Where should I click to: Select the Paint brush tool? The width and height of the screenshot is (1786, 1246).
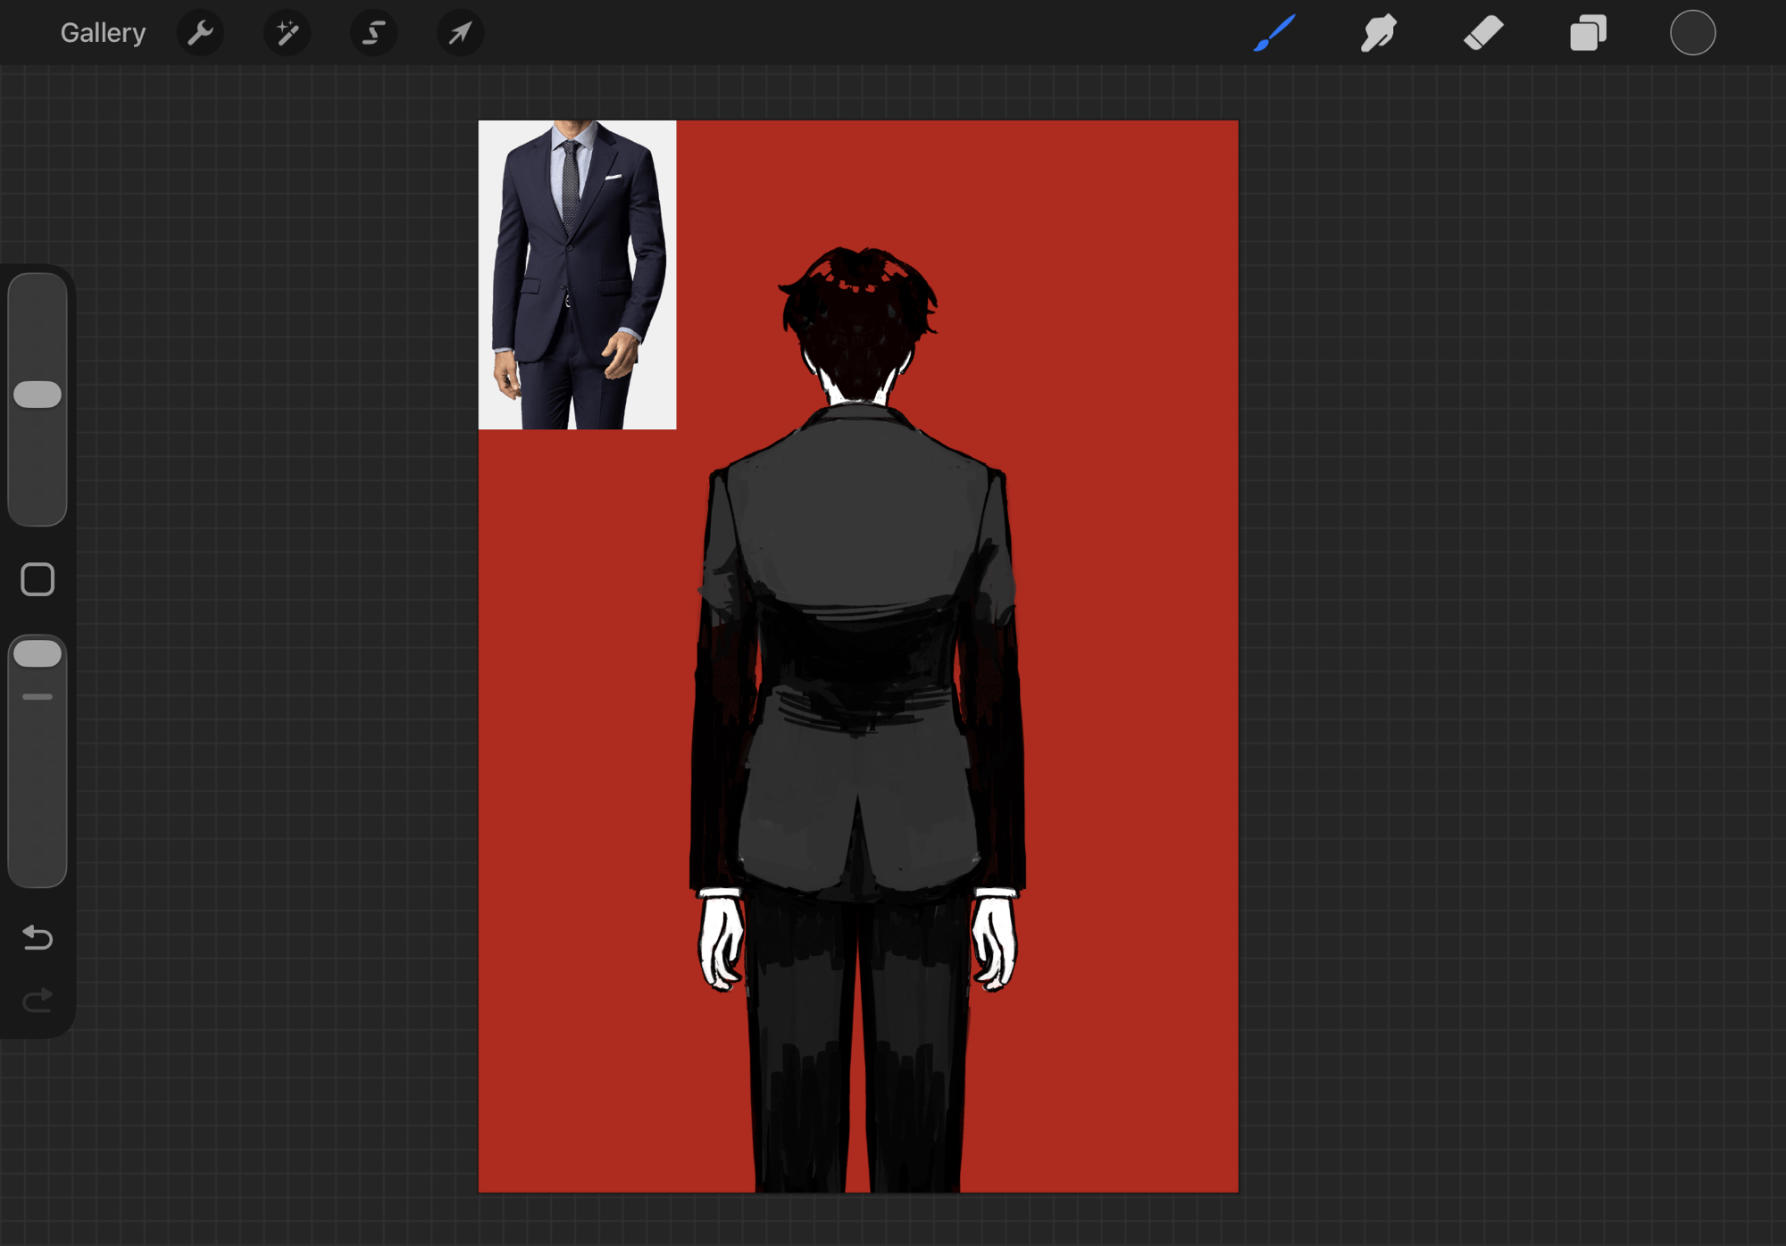pos(1274,34)
